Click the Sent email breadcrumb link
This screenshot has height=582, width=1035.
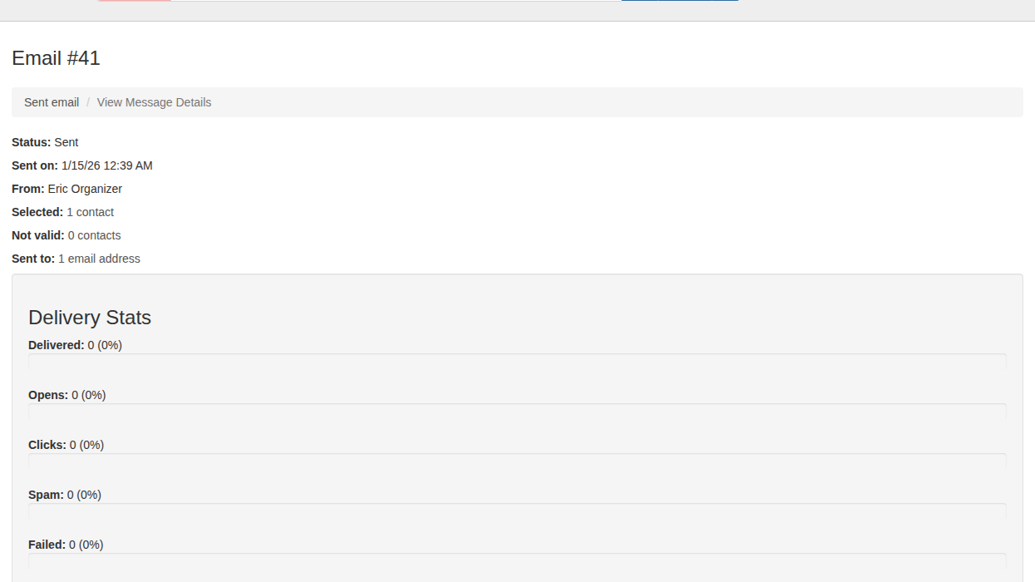[x=51, y=101]
